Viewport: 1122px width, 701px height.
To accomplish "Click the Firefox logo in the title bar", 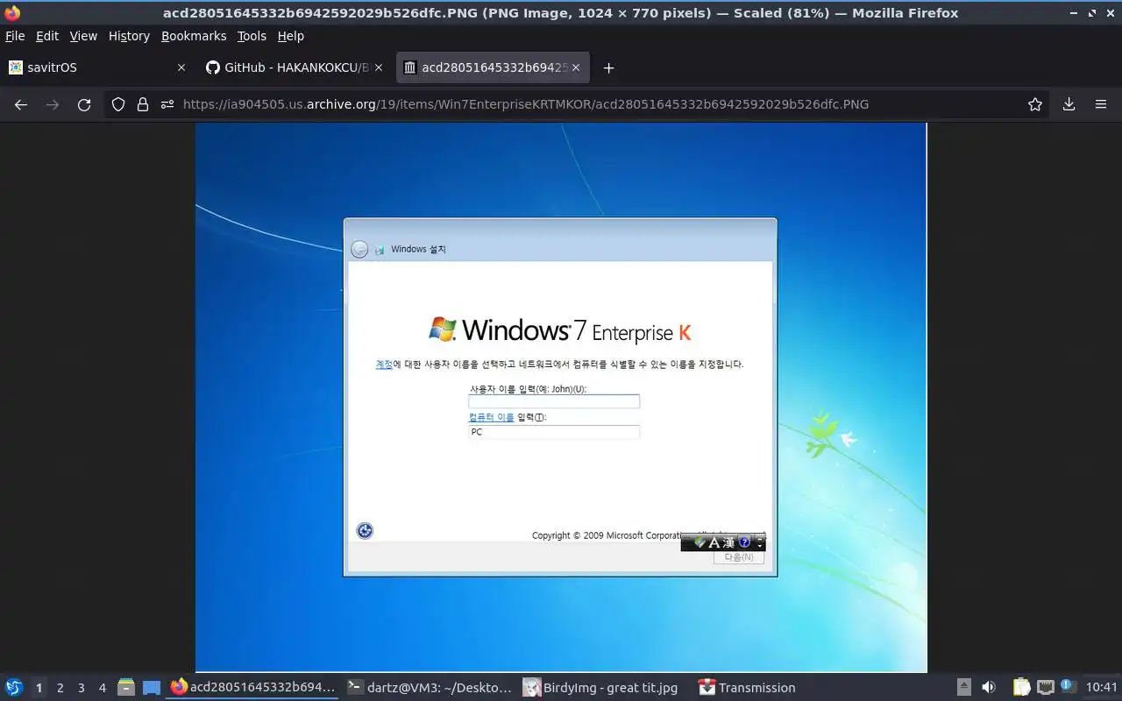I will [x=12, y=12].
